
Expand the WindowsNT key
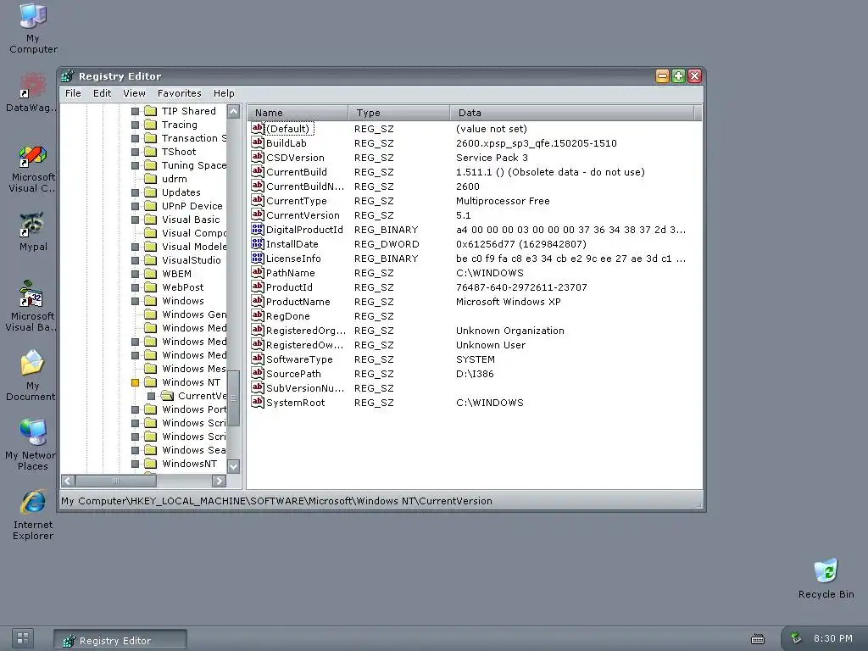point(135,464)
